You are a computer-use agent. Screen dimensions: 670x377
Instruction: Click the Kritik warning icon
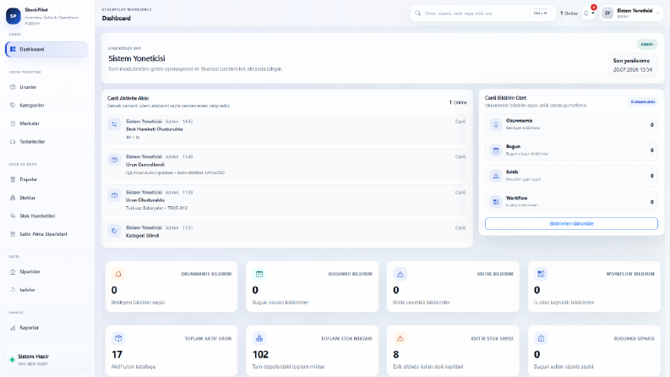pyautogui.click(x=496, y=176)
